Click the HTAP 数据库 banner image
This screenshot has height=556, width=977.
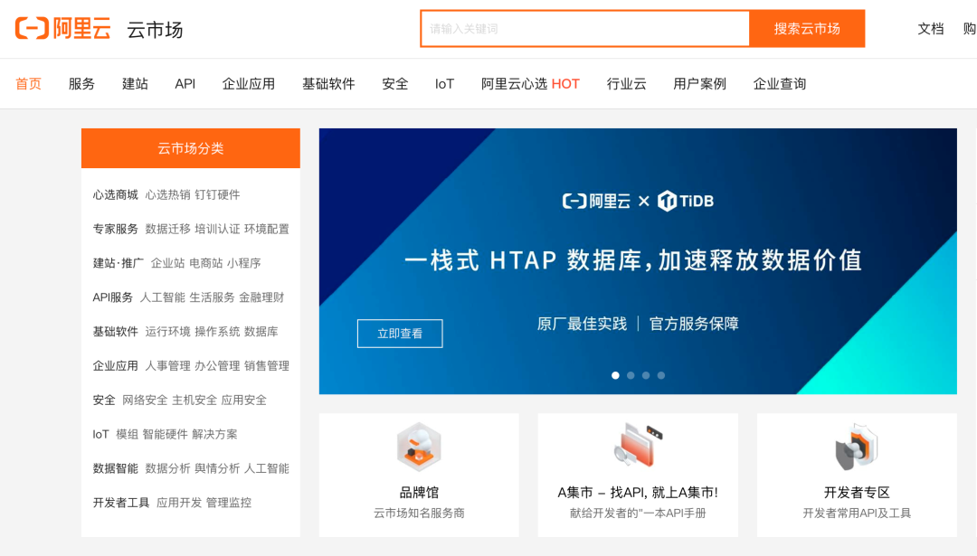638,261
